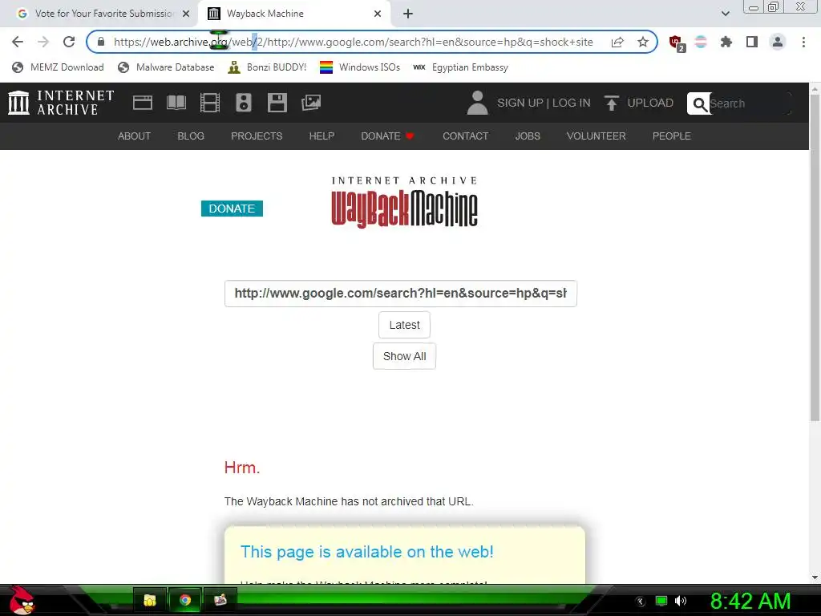Open the Chrome profile icon
Viewport: 821px width, 616px height.
778,42
